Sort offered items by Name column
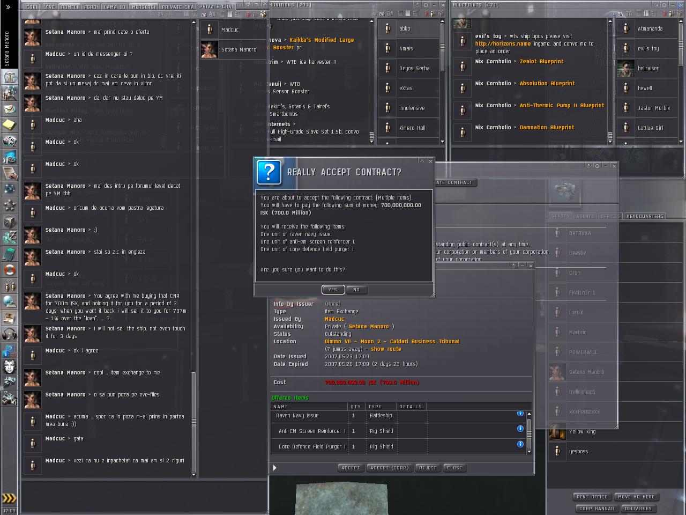 point(309,407)
